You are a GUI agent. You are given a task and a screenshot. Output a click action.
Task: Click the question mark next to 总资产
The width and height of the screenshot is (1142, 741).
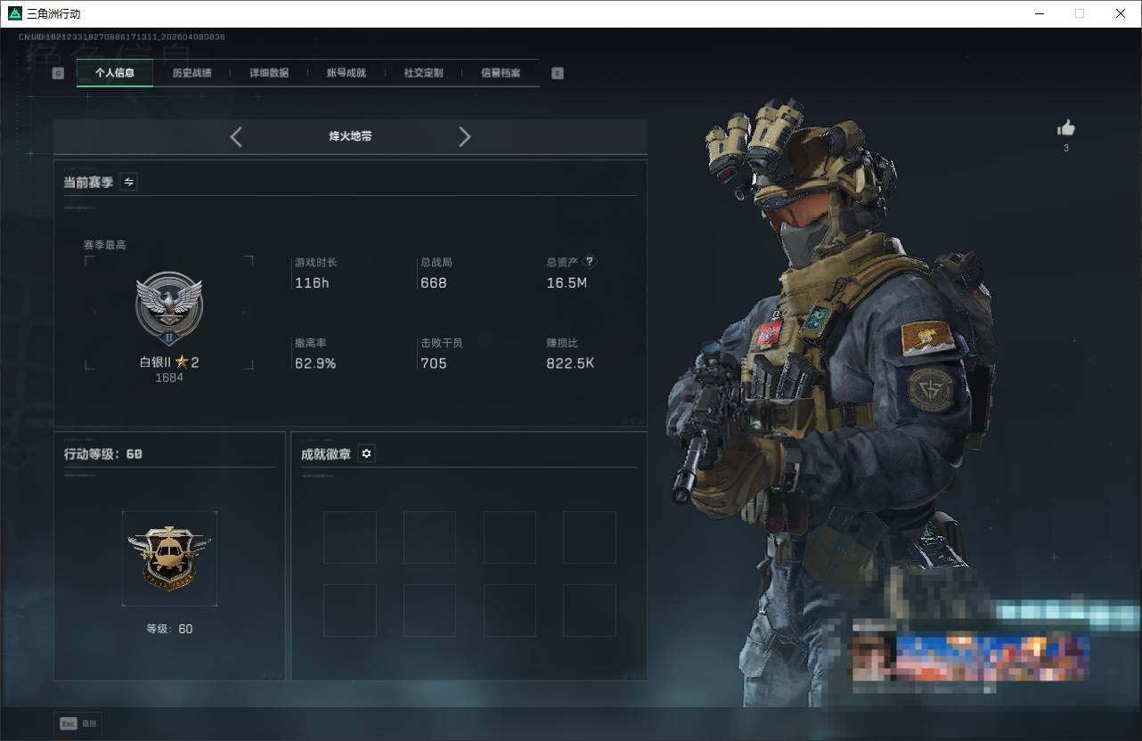589,263
